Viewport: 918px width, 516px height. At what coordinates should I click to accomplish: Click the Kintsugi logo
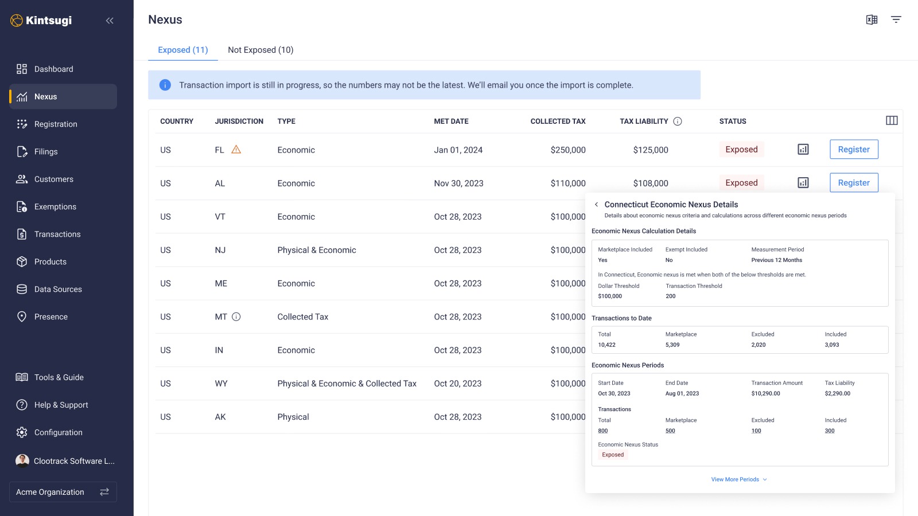(41, 21)
